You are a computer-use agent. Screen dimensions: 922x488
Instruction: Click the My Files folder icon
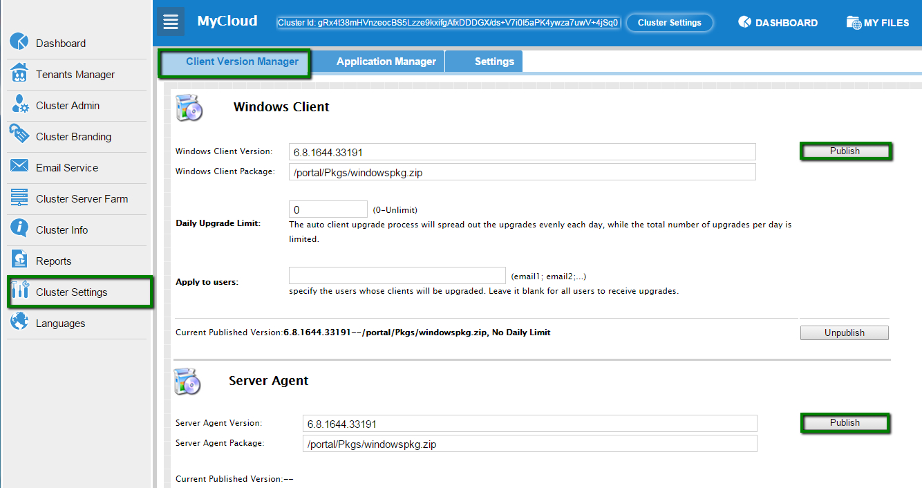(x=854, y=22)
